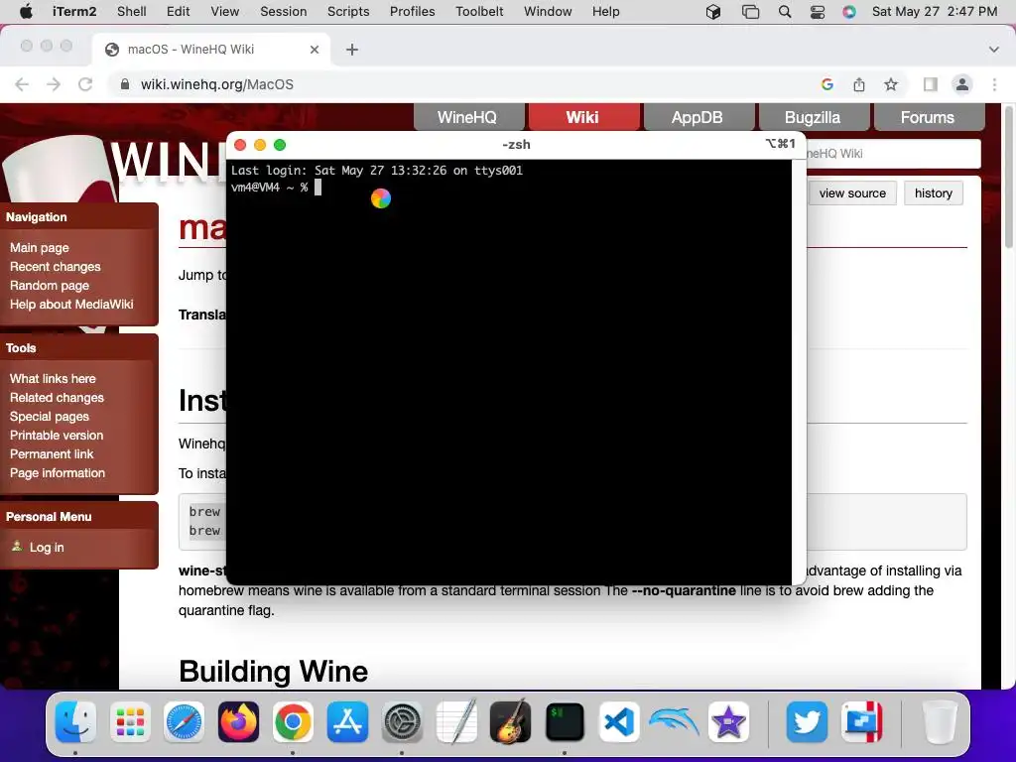Open the Toolbelt menu

click(x=479, y=12)
